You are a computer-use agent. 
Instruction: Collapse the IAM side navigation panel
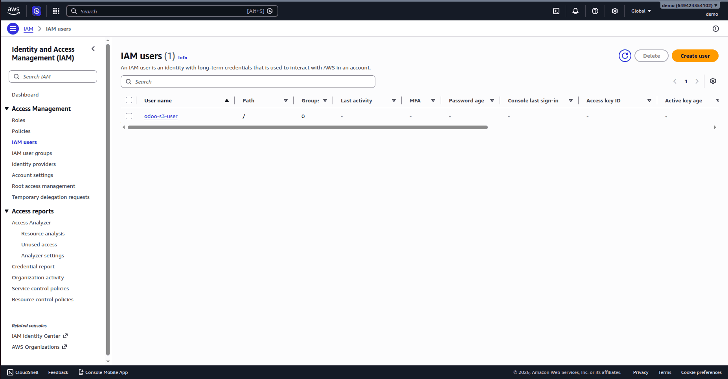point(93,49)
